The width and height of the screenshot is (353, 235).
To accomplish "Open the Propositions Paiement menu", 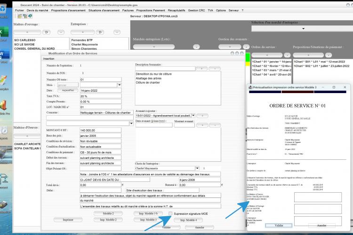I will (x=151, y=10).
